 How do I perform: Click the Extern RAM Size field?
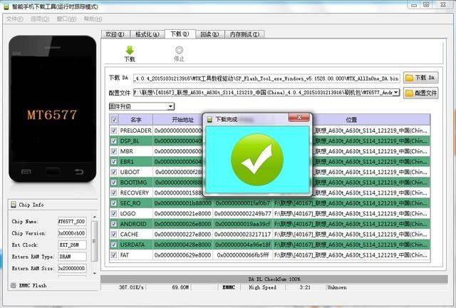click(x=72, y=268)
